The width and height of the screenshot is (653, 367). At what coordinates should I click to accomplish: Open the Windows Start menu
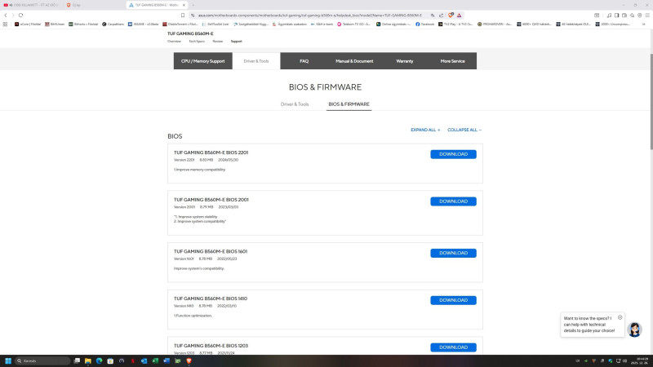(8, 360)
